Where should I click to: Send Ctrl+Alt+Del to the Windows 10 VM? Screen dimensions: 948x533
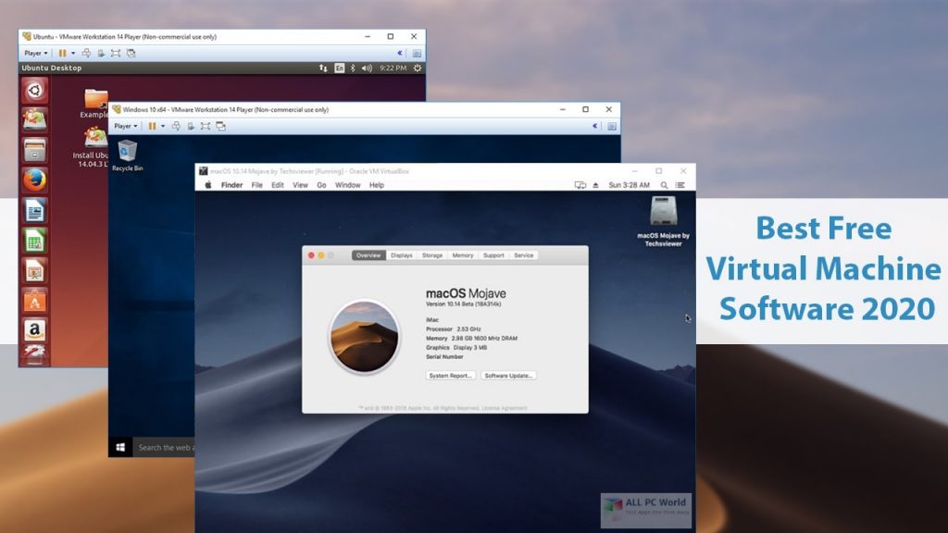pyautogui.click(x=176, y=126)
